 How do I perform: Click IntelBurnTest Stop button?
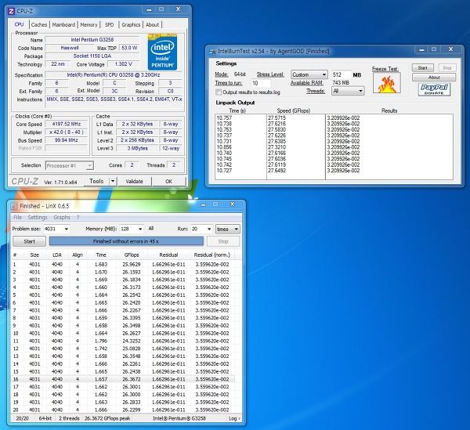(447, 67)
